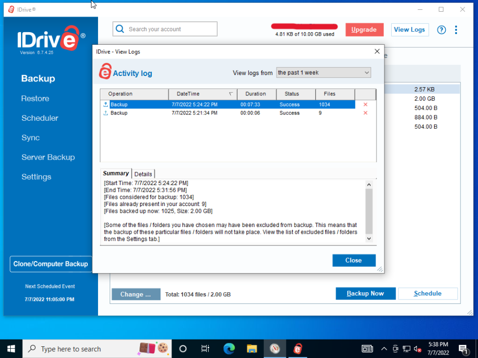Switch to the Details tab
The image size is (478, 358).
pos(143,174)
